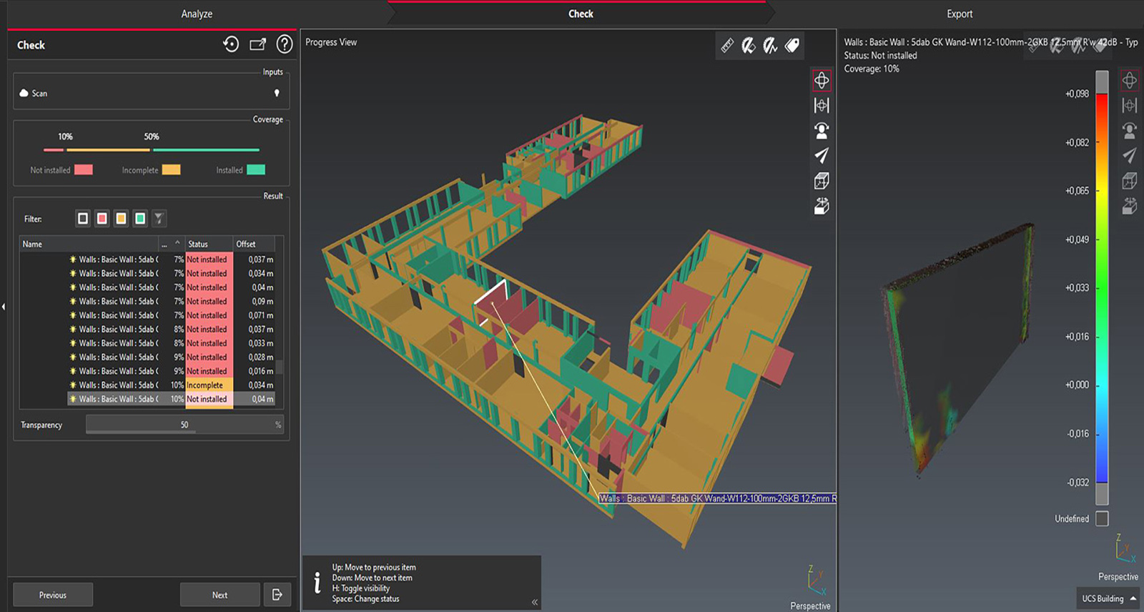Switch to the Analyze tab
The height and width of the screenshot is (612, 1144).
pos(197,14)
